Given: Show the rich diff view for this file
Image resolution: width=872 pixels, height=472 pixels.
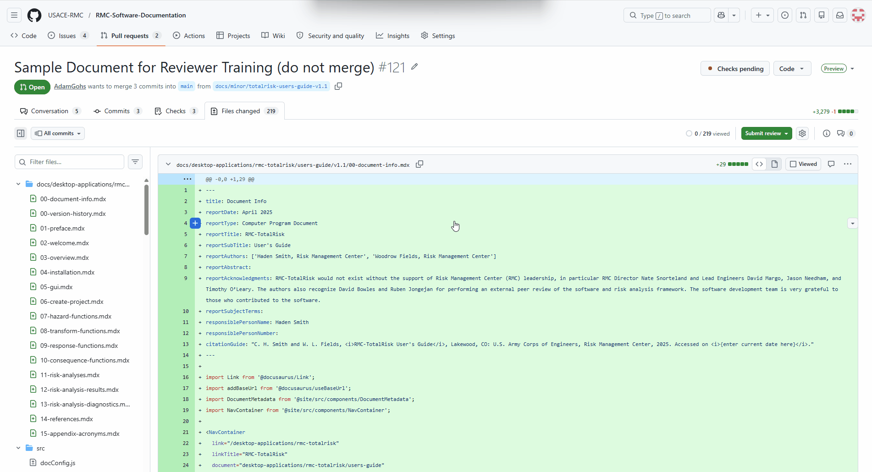Looking at the screenshot, I should point(774,164).
